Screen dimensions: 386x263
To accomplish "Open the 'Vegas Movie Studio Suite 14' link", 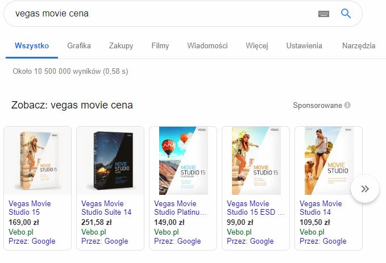I will (x=106, y=208).
